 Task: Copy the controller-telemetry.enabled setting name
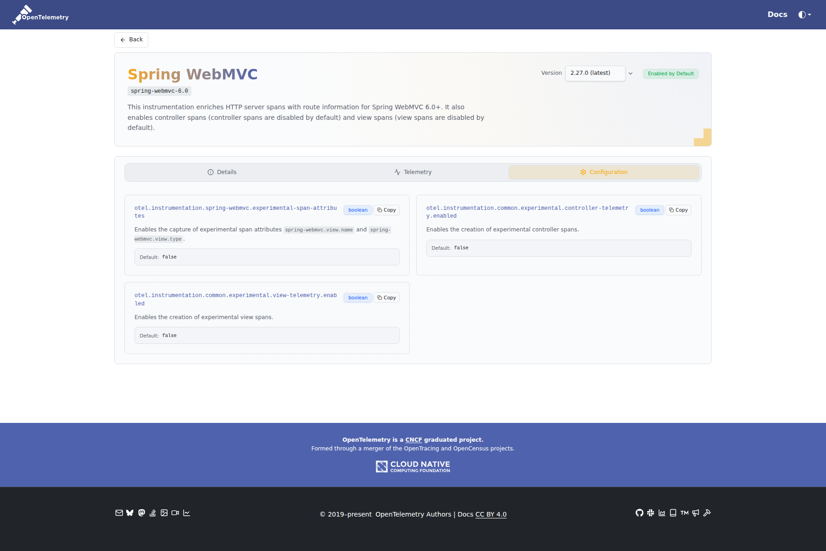(x=678, y=210)
